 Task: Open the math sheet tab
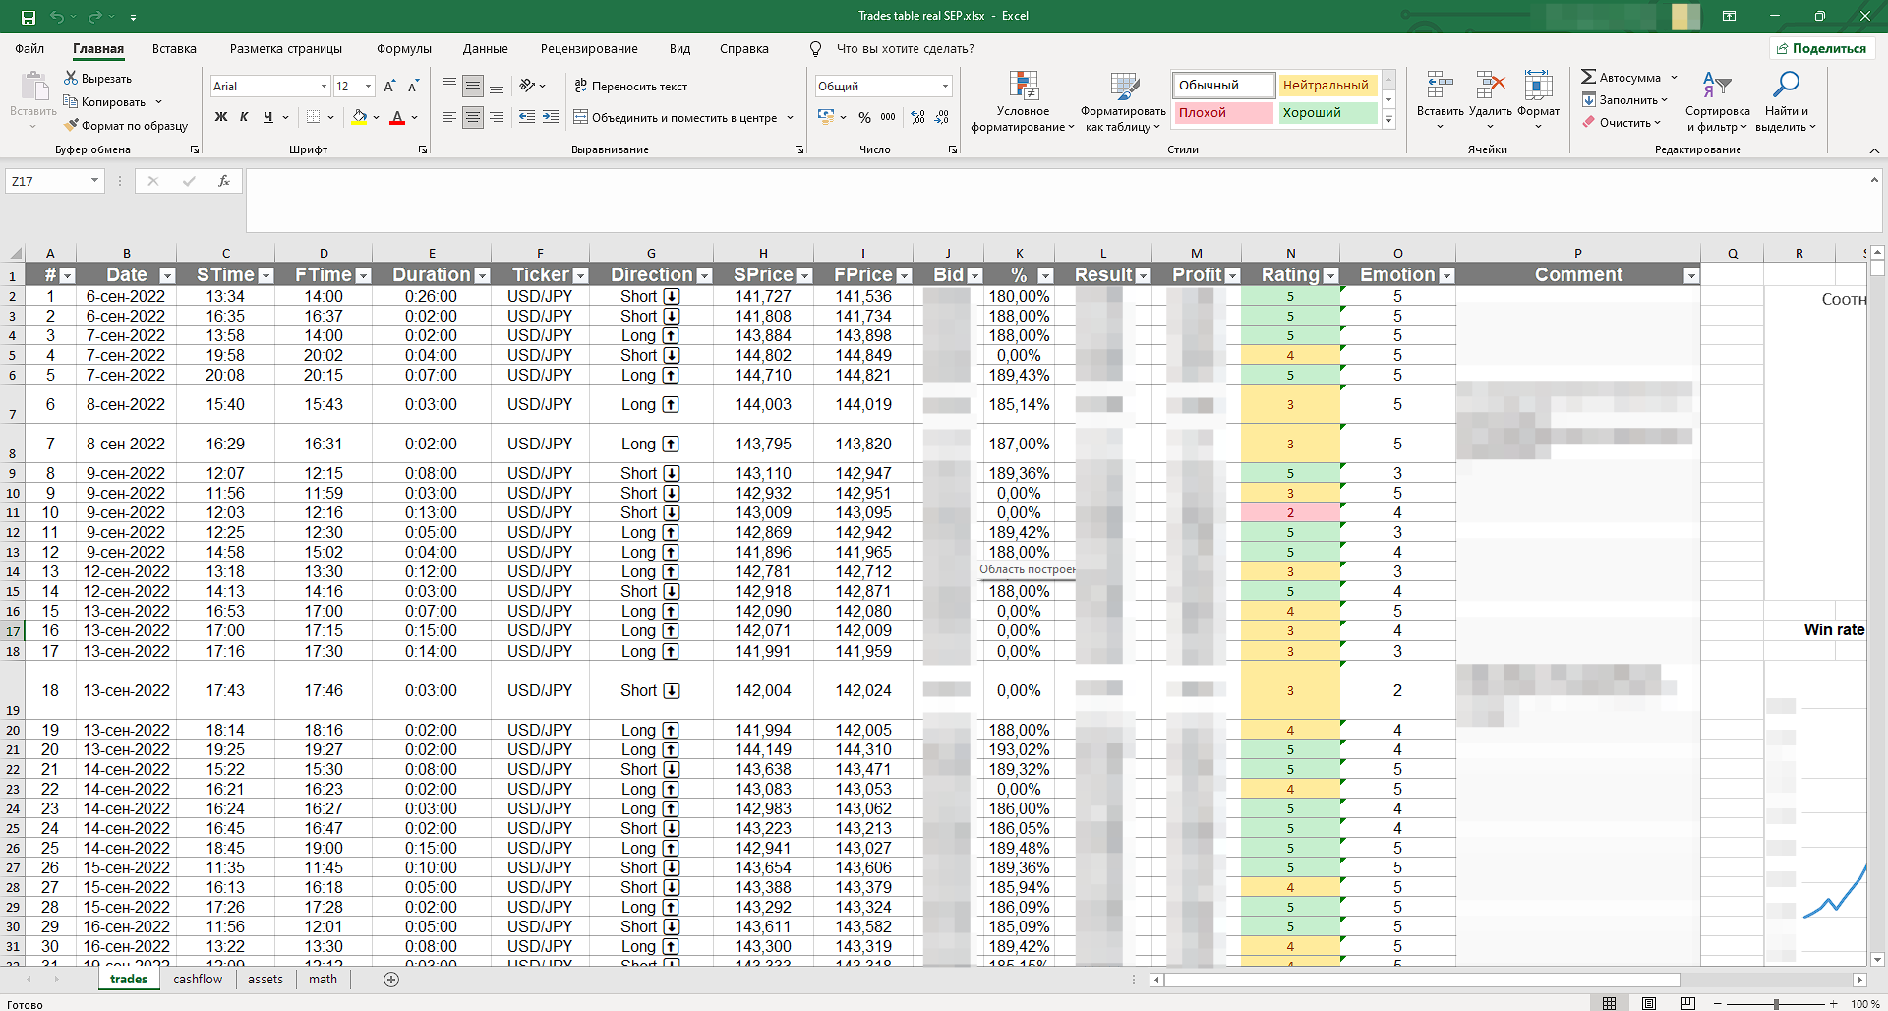[323, 980]
